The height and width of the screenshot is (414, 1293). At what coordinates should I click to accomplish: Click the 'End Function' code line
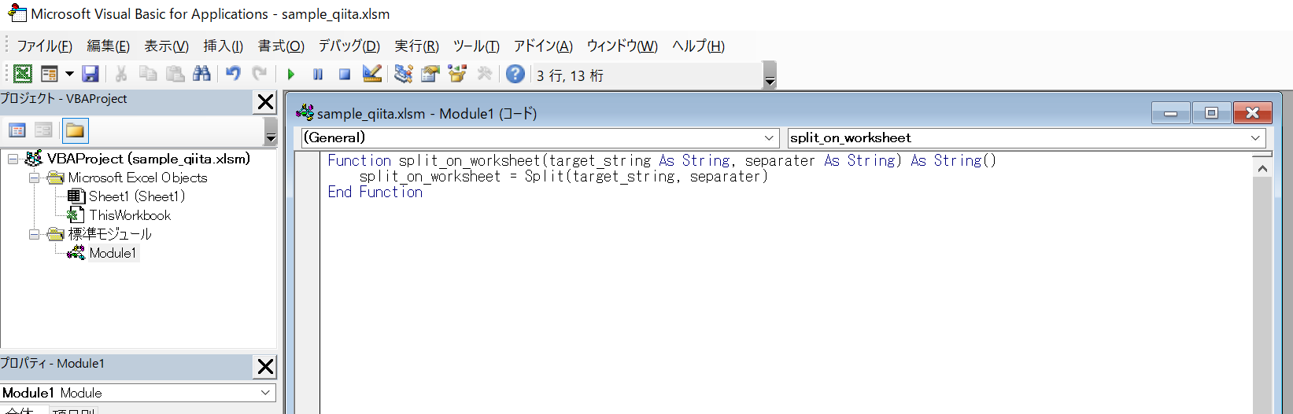[375, 192]
